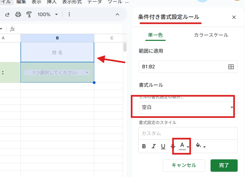Screen dimensions: 245x177
Task: Toggle underline formatting
Action: coord(163,146)
